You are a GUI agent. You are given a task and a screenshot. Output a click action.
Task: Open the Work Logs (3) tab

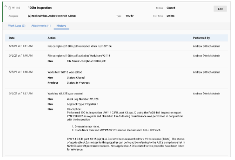pyautogui.click(x=17, y=26)
